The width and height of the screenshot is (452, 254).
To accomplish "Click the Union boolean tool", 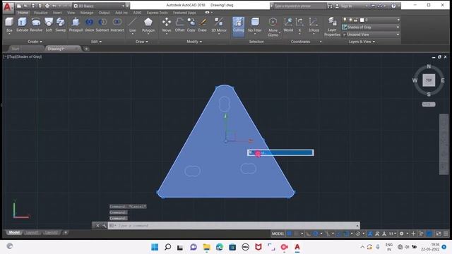I will coord(89,25).
